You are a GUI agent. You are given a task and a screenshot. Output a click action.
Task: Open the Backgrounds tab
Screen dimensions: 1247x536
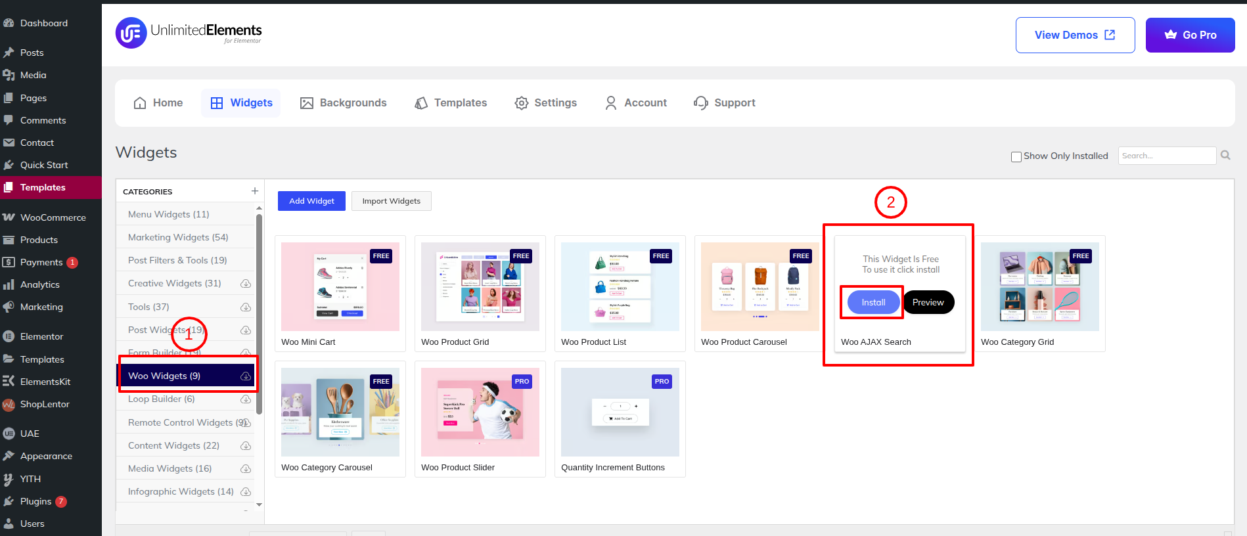344,103
